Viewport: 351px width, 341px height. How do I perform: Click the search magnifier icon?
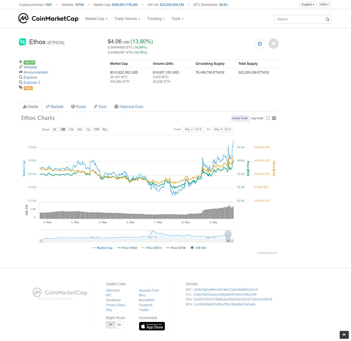(x=328, y=19)
